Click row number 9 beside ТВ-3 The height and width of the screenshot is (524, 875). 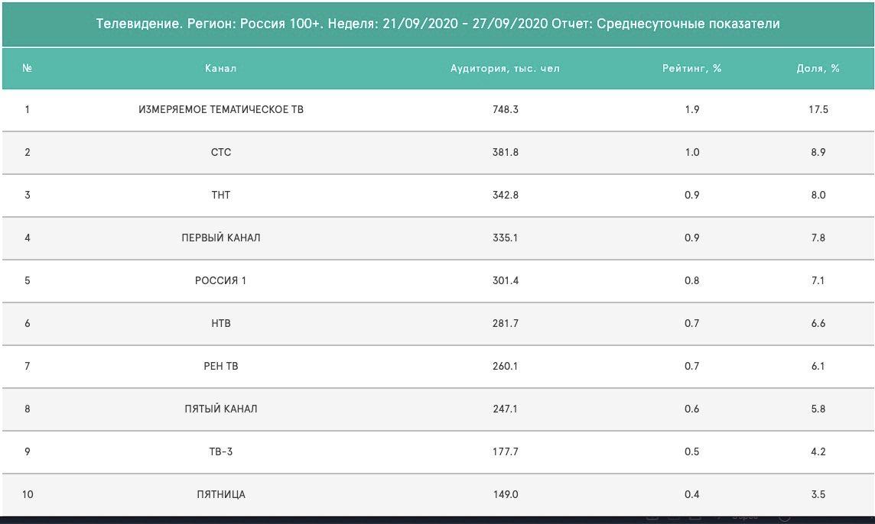click(28, 451)
